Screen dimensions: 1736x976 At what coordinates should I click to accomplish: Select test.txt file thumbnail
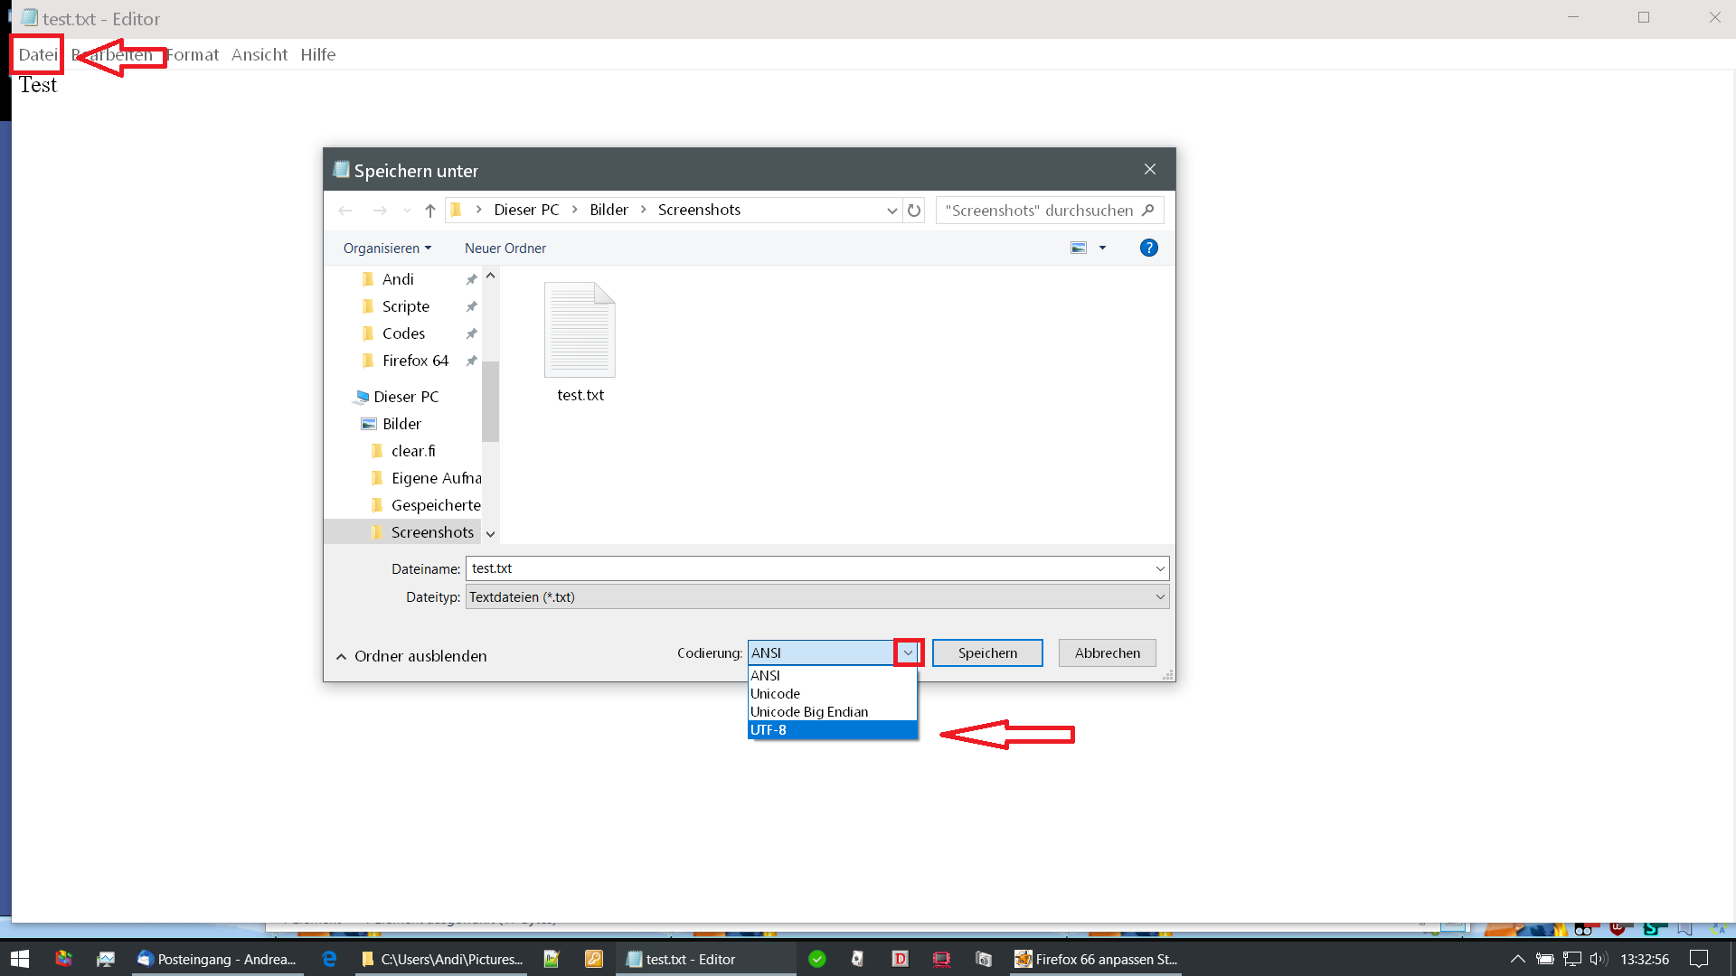click(580, 342)
